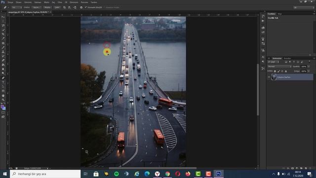Hide the Çalışma Sayfası layer eye
Screen dimensions: 316x178
tap(269, 77)
